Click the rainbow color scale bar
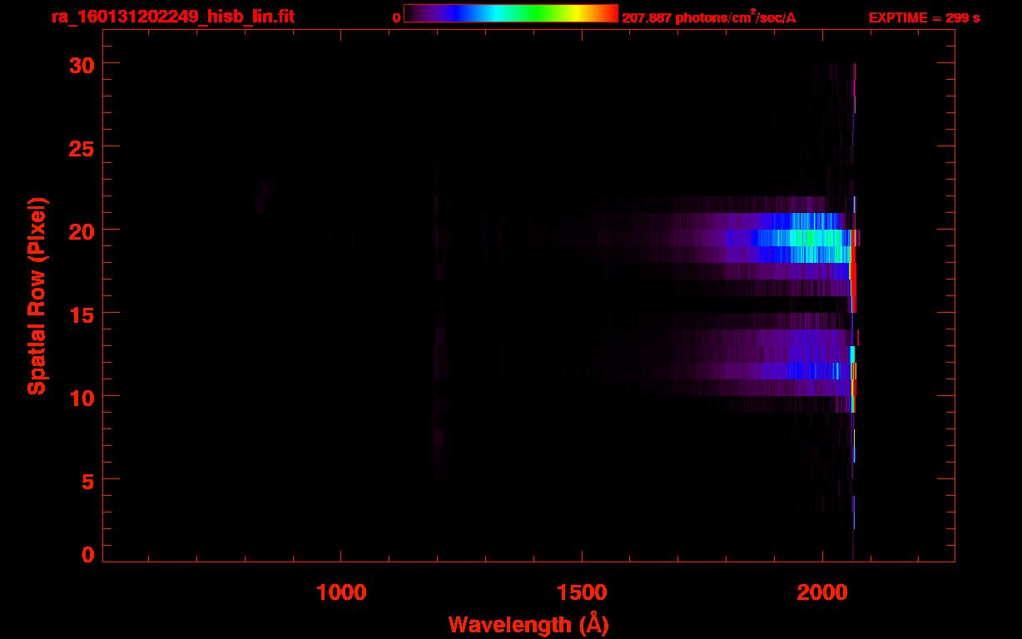Image resolution: width=1022 pixels, height=639 pixels. (511, 13)
